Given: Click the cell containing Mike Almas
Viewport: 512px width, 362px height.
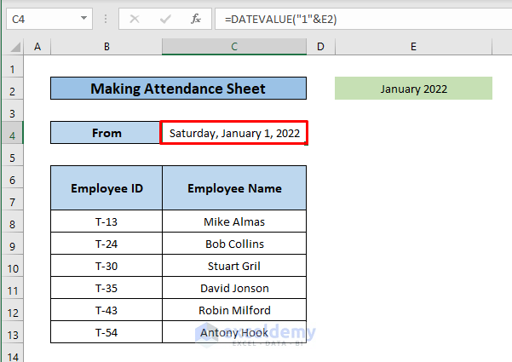Looking at the screenshot, I should 234,221.
